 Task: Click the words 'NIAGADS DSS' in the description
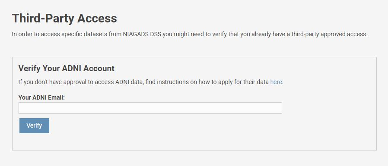(x=142, y=34)
